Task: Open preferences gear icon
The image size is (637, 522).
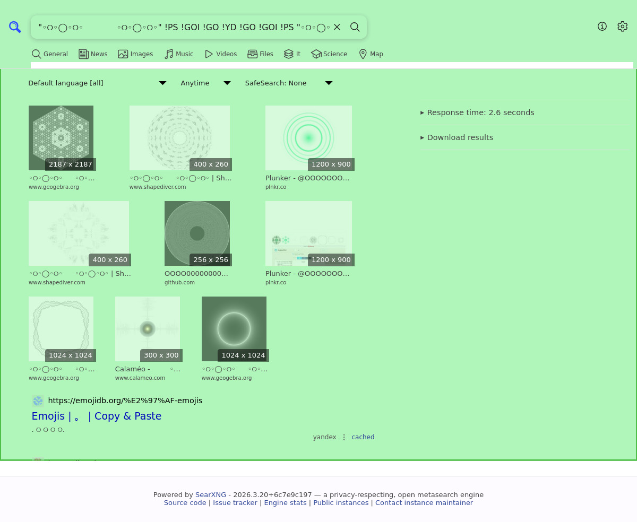Action: 623,27
